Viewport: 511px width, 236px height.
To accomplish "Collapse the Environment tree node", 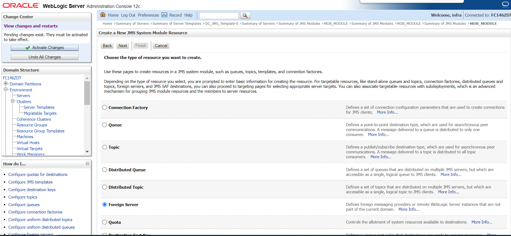I will (x=5, y=89).
